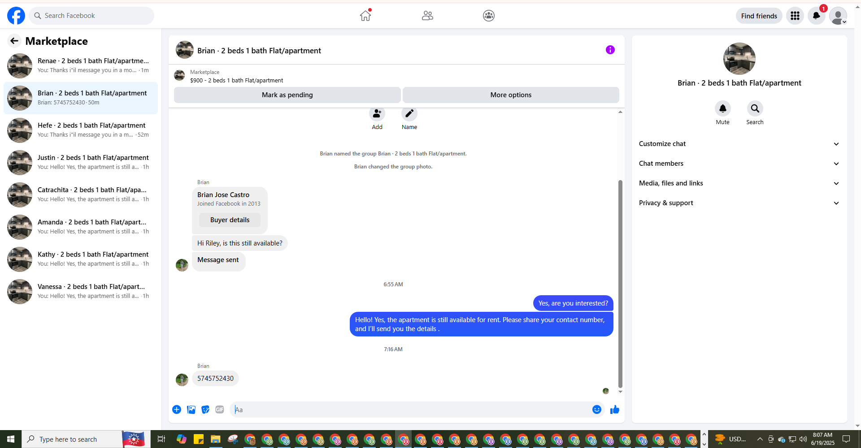Open the taskbar clock showing 8:07 AM
This screenshot has height=448, width=861.
[x=823, y=439]
